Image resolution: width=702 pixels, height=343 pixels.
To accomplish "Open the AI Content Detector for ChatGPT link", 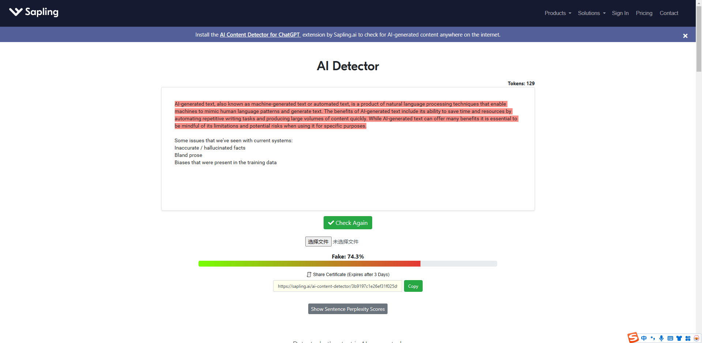I will tap(260, 34).
